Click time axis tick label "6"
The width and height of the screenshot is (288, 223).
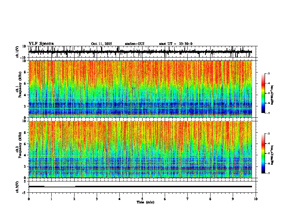tap(165, 199)
